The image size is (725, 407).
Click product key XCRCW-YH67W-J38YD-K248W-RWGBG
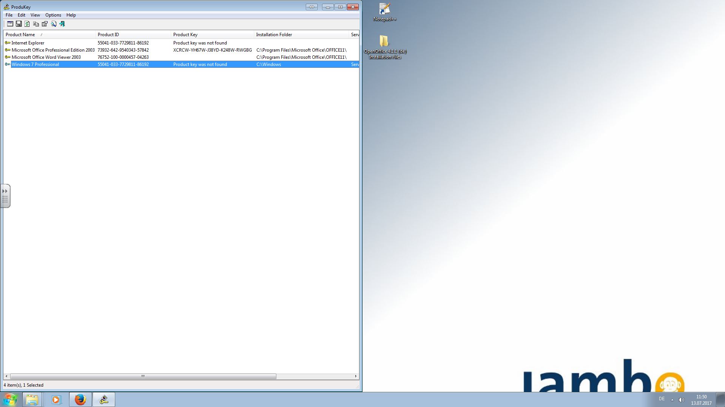tap(213, 50)
